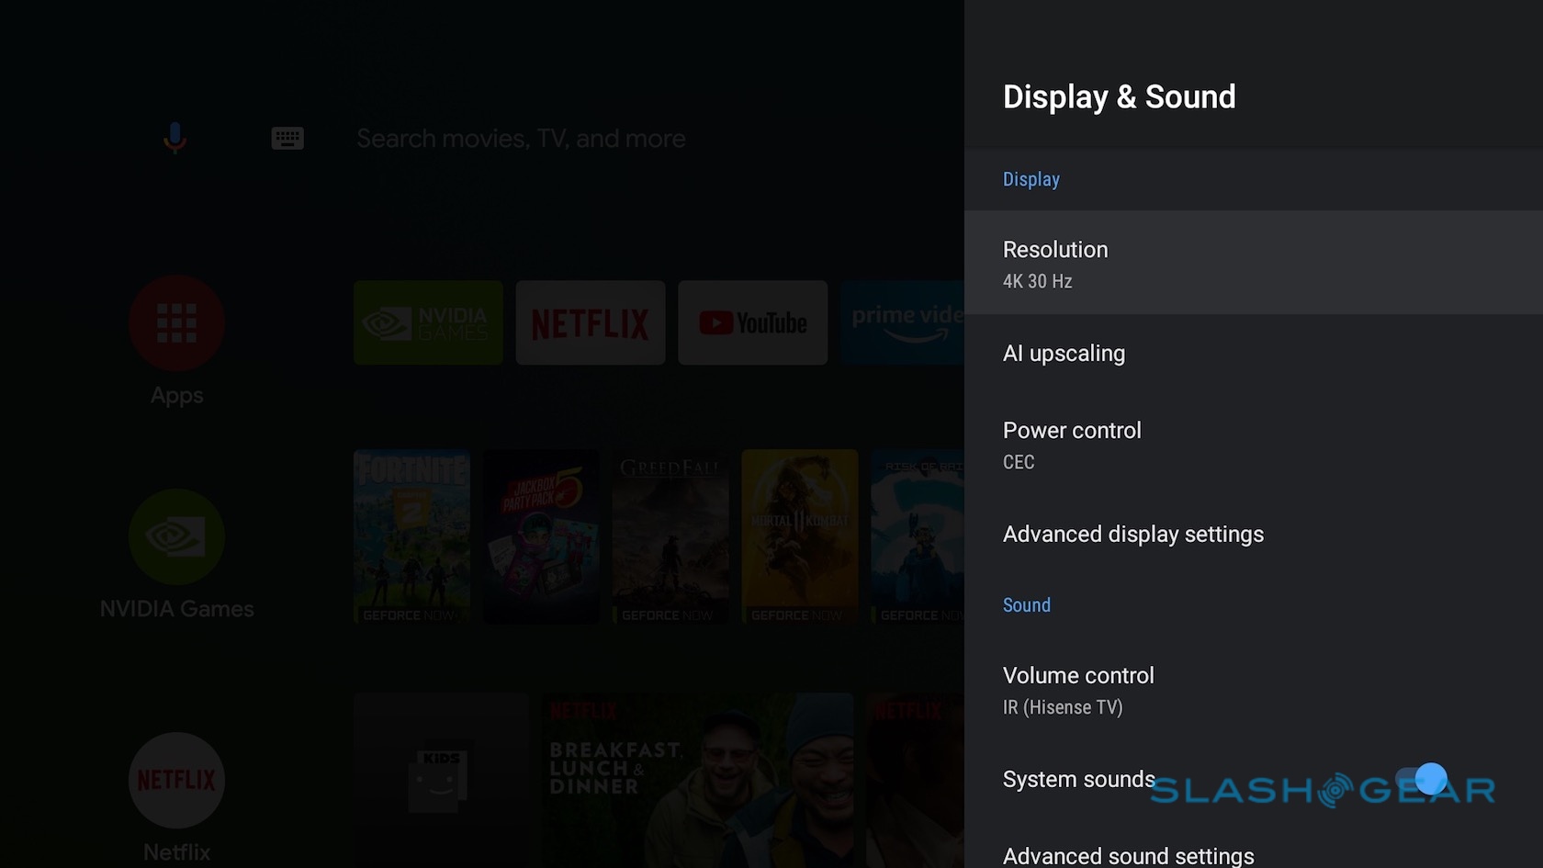Launch the Prime Video app tile
This screenshot has height=868, width=1543.
click(x=902, y=322)
